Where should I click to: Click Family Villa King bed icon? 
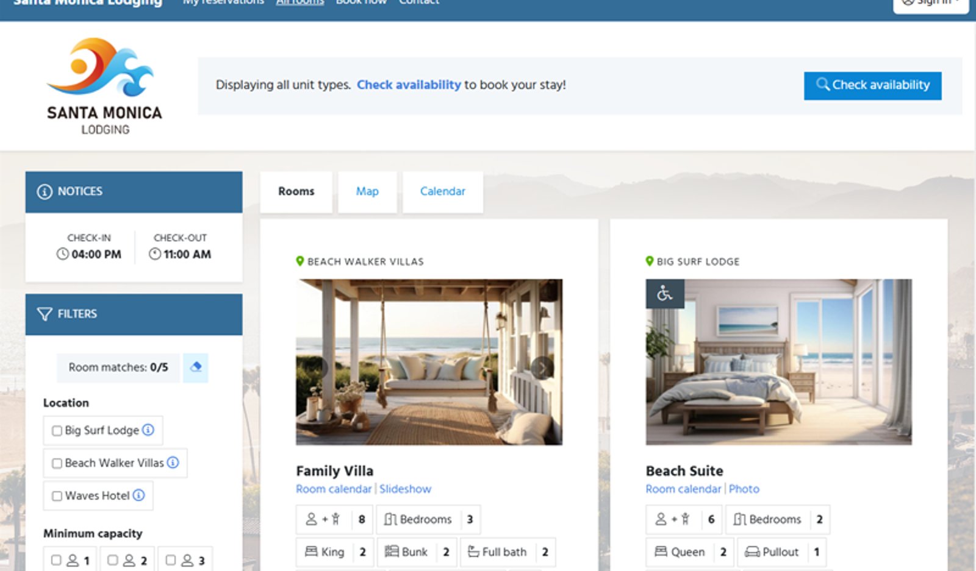[311, 551]
